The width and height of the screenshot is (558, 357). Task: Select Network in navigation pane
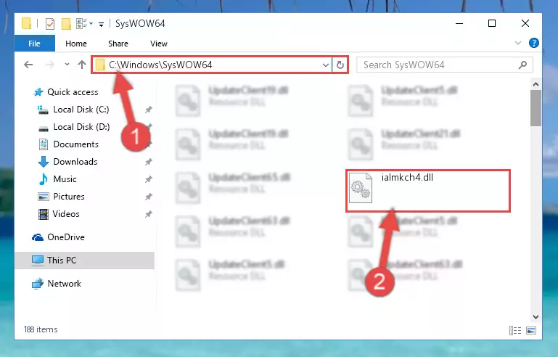click(64, 283)
